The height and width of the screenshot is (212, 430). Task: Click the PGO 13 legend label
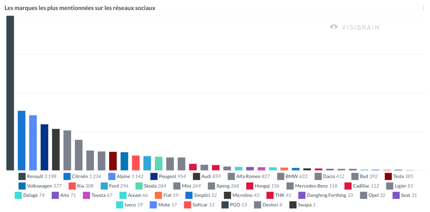coord(238,204)
